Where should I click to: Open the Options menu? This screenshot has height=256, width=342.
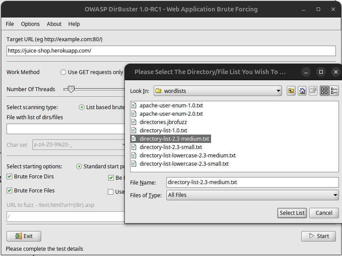30,24
